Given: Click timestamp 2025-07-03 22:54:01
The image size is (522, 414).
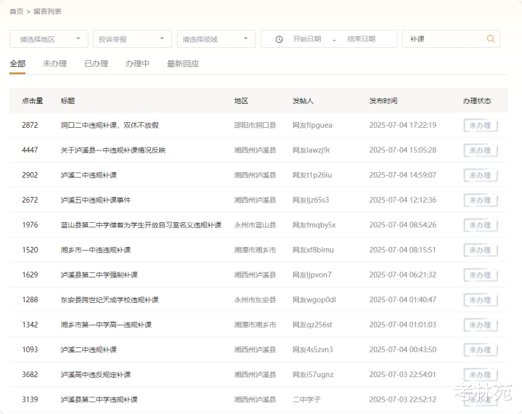Looking at the screenshot, I should (x=402, y=375).
